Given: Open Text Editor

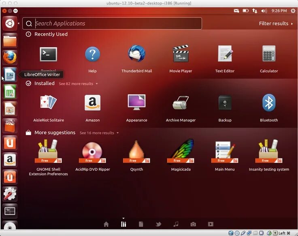Looking at the screenshot, I should [225, 53].
